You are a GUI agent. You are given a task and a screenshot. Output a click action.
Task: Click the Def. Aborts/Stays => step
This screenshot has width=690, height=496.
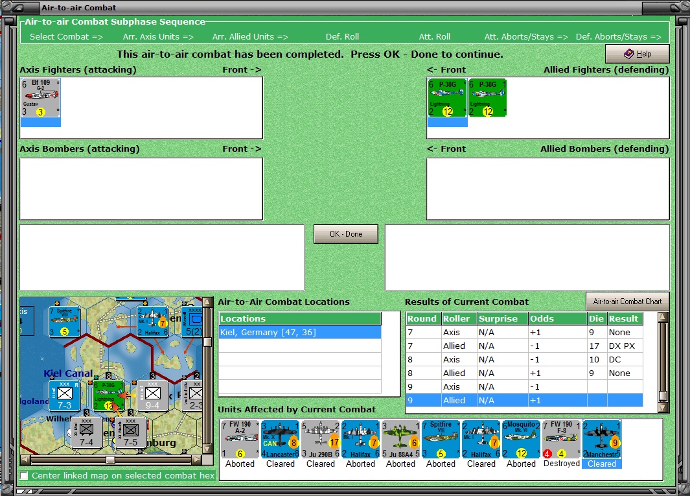618,36
